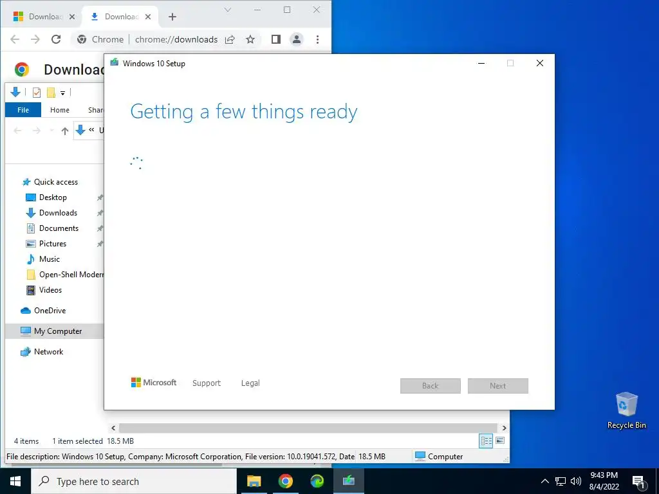Click Properties checkmark icon in Explorer quick toolbar
Screen dimensions: 659x494
(37, 93)
